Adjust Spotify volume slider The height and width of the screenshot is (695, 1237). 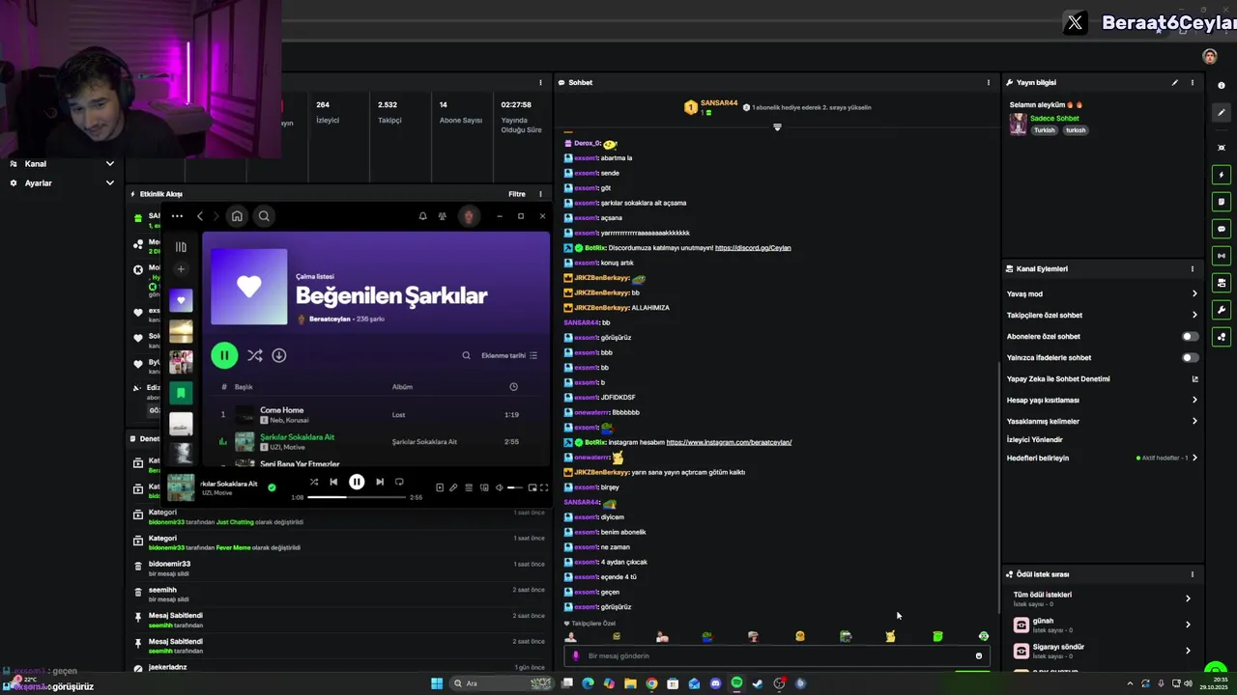(515, 487)
